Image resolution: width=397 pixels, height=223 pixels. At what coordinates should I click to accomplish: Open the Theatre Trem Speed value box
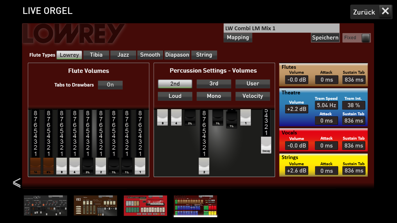pos(326,105)
